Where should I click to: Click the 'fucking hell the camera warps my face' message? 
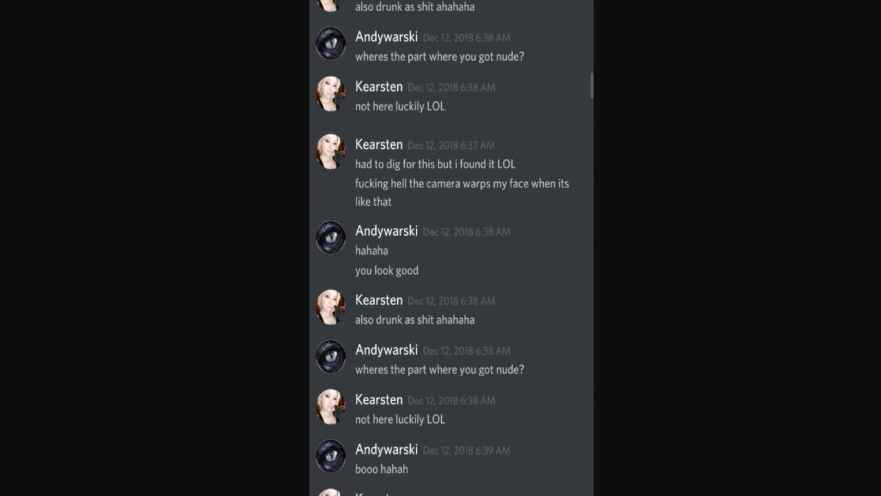pos(462,192)
